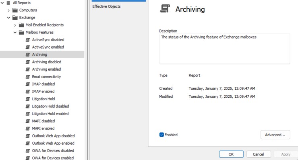Click the IMAP enabled report icon

coord(28,92)
